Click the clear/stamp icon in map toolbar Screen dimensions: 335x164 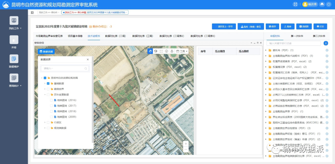172,51
